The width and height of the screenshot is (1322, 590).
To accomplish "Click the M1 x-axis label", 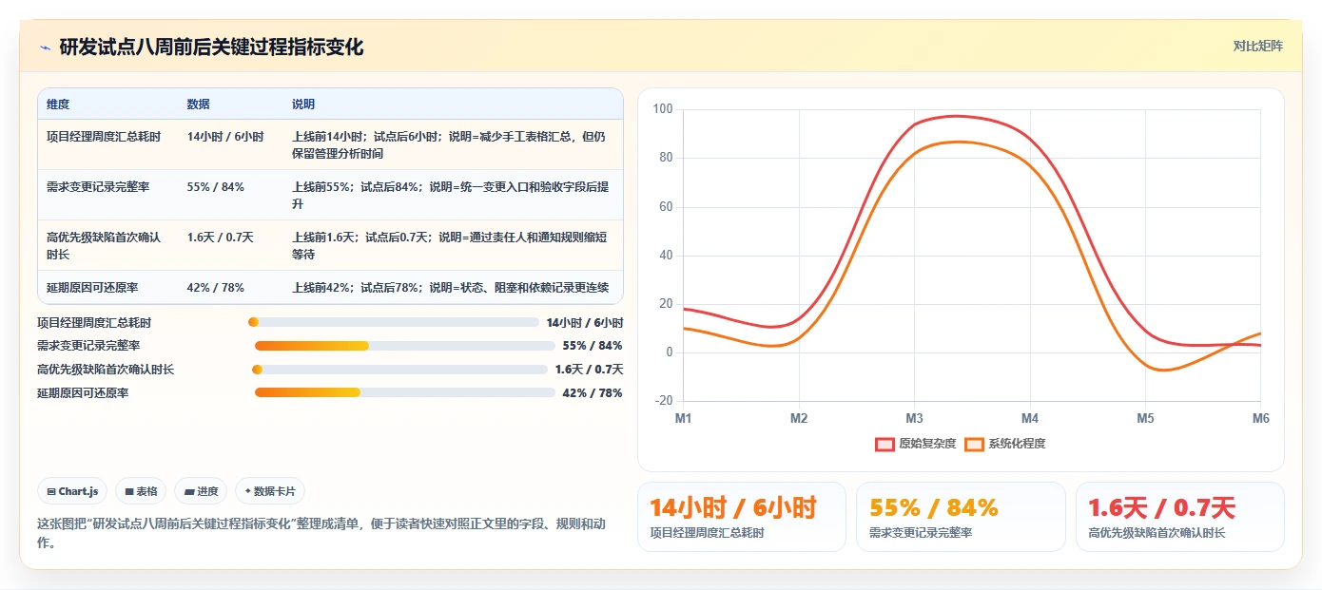I will (x=683, y=418).
